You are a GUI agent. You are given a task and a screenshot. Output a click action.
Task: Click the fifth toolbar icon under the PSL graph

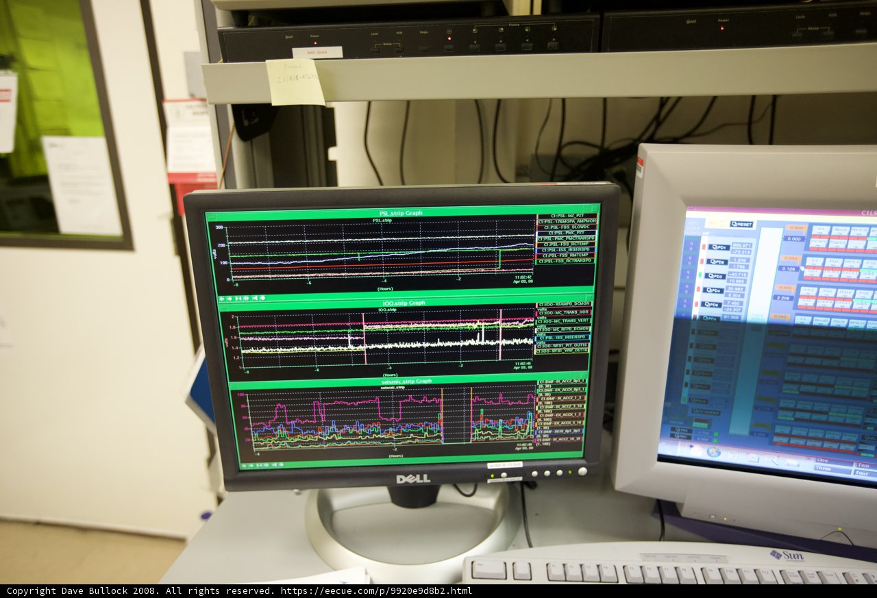pyautogui.click(x=255, y=299)
